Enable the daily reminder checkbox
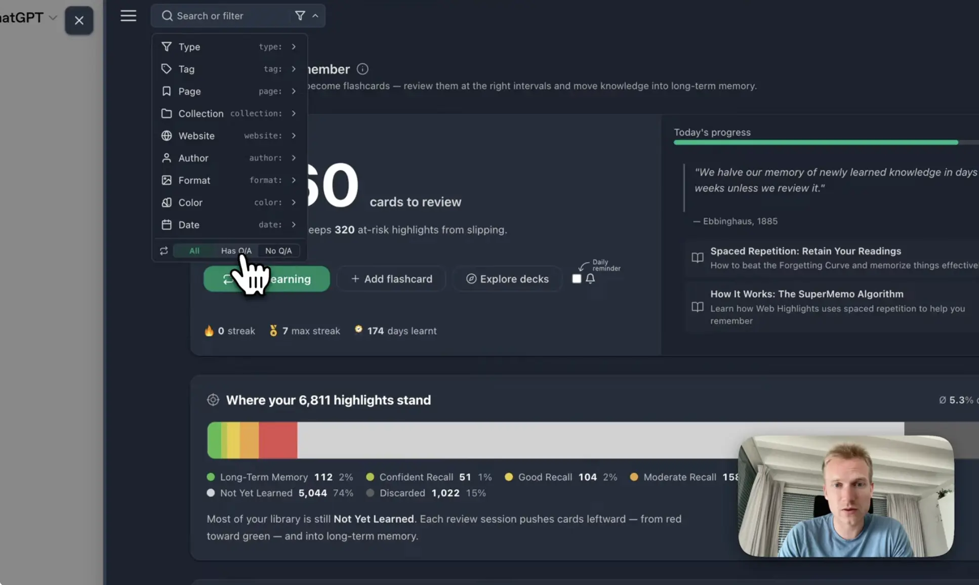Image resolution: width=979 pixels, height=585 pixels. (x=577, y=278)
